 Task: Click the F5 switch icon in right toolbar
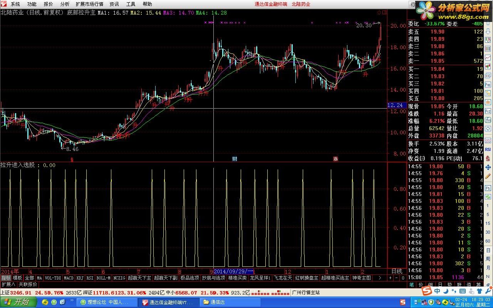pos(488,188)
